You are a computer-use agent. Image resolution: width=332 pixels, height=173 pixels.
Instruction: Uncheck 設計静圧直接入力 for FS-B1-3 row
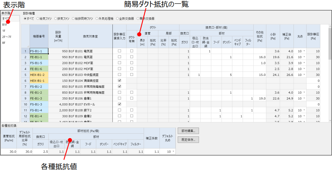pos(119,104)
